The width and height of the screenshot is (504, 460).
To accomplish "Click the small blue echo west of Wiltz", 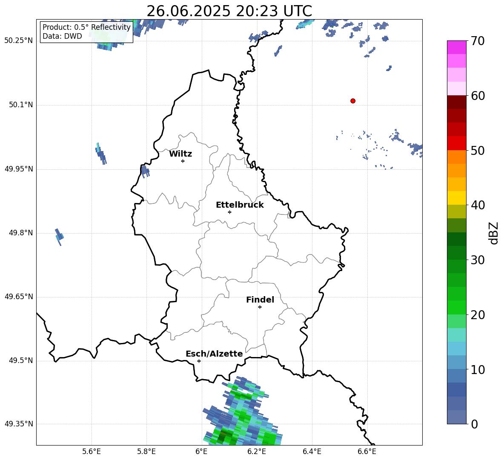I will (x=101, y=154).
